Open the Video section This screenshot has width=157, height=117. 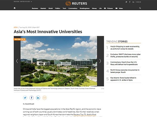pos(119,8)
